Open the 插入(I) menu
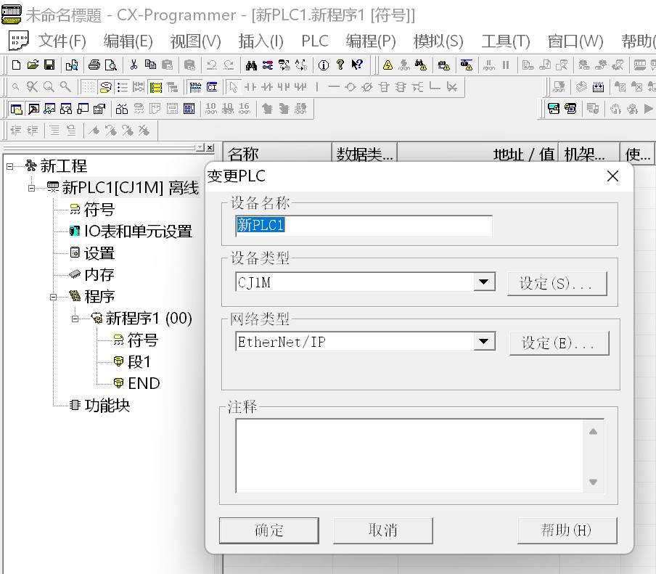 coord(261,41)
